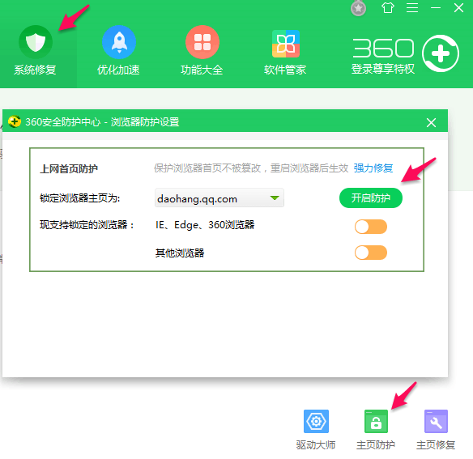Click daohang.qq.com homepage field
Image resolution: width=473 pixels, height=459 pixels.
tap(219, 198)
